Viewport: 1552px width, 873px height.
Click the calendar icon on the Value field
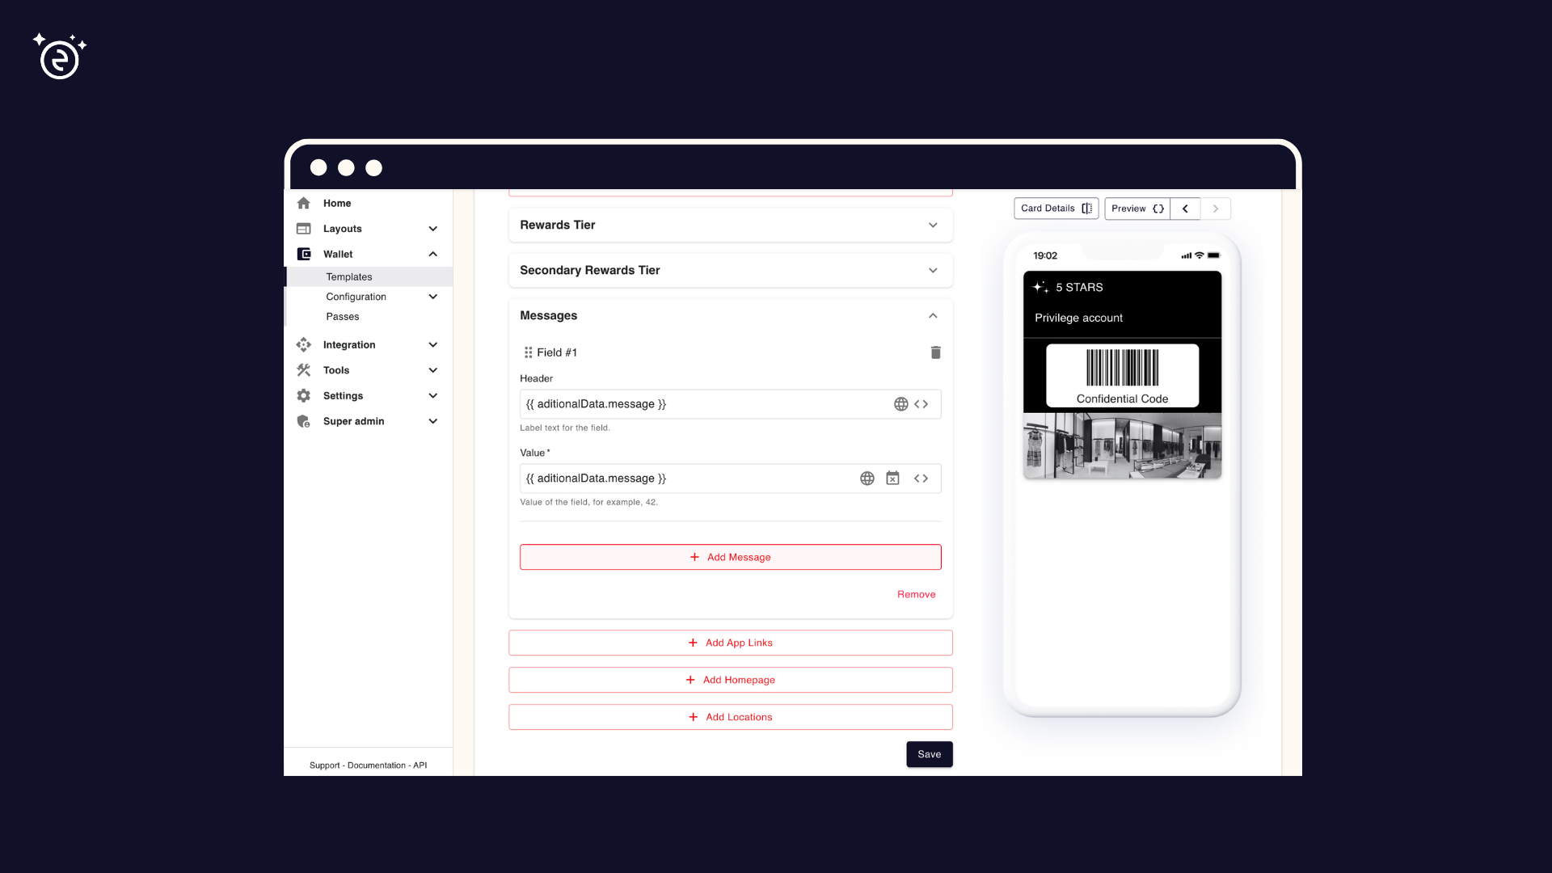click(x=893, y=478)
